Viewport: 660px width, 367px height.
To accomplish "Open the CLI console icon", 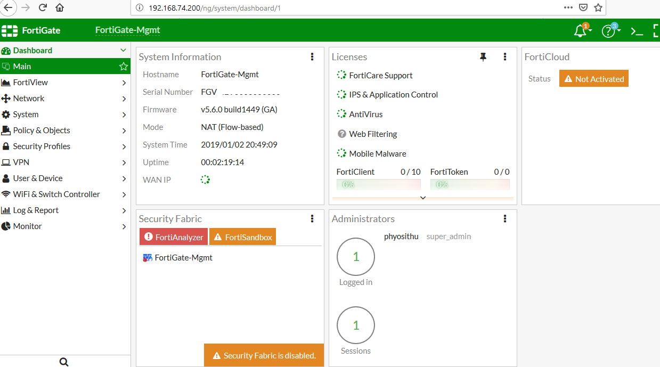I will click(x=637, y=31).
